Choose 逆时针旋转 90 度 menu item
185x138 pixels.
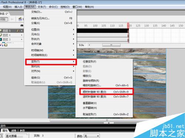(104, 97)
